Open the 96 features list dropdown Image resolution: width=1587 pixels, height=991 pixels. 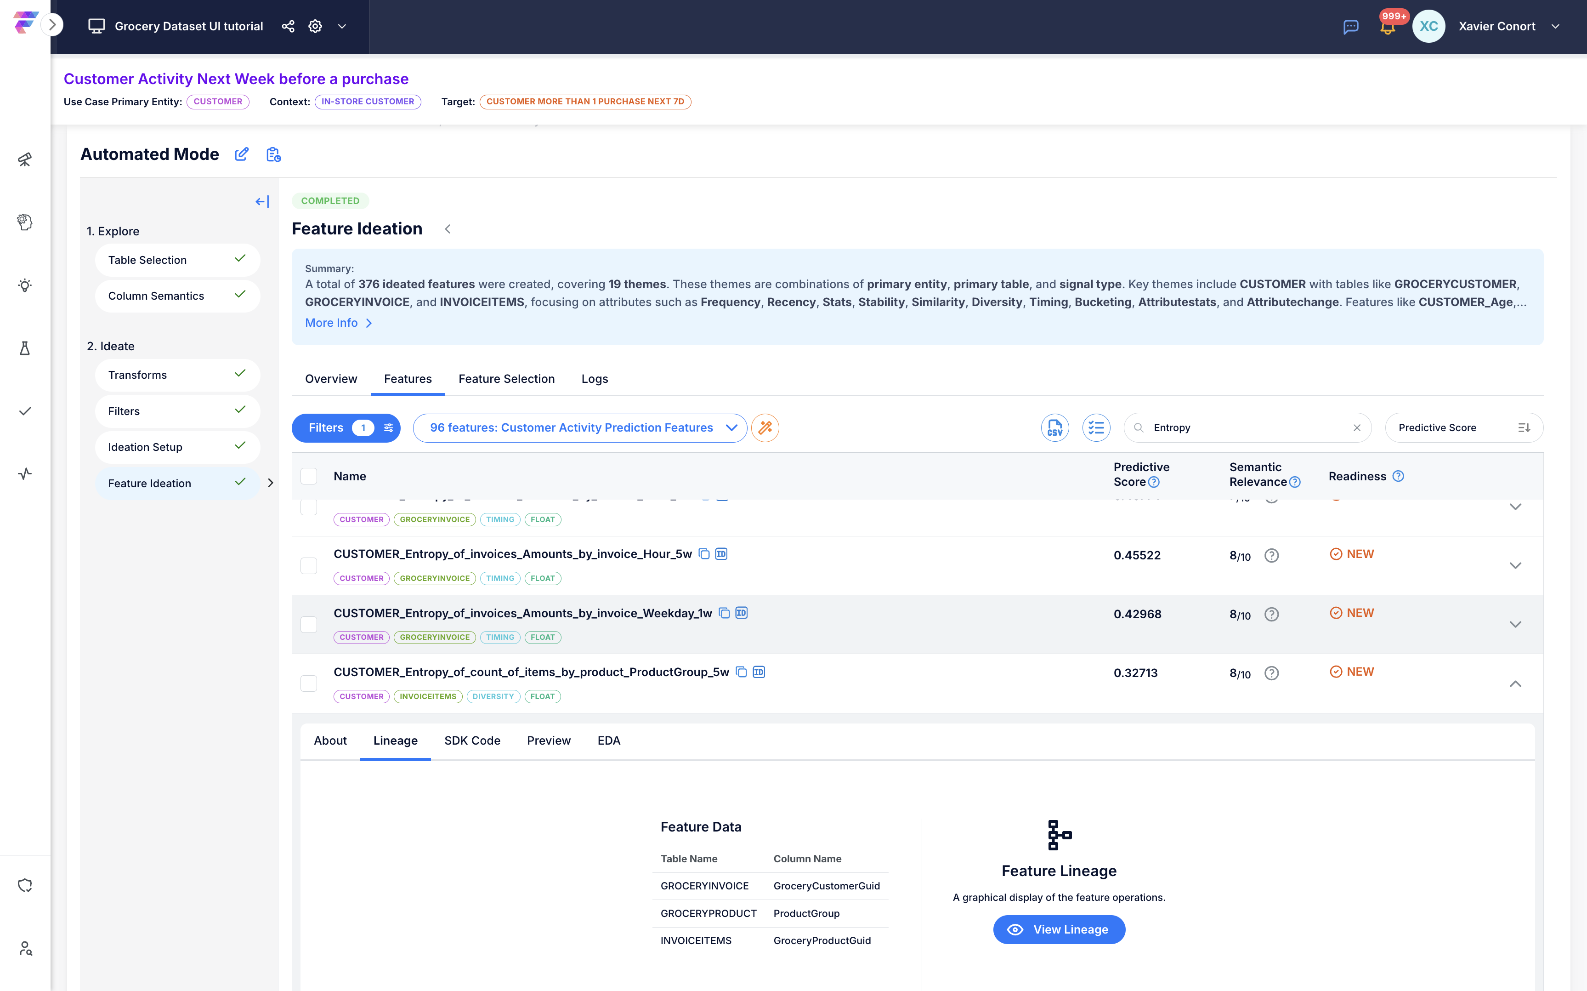pyautogui.click(x=580, y=428)
